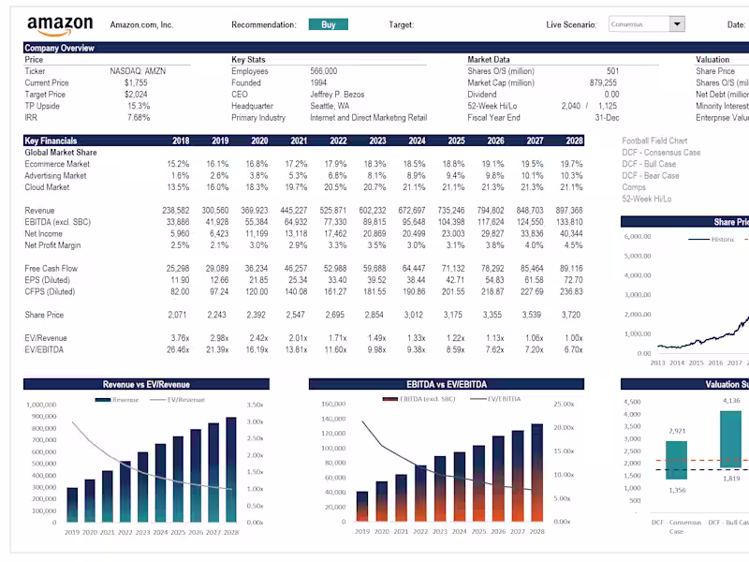Click the DCF Consensus Case valuation bar

[x=676, y=460]
